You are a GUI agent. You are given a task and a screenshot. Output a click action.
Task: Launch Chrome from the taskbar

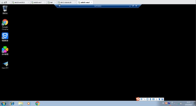[x=37, y=104]
